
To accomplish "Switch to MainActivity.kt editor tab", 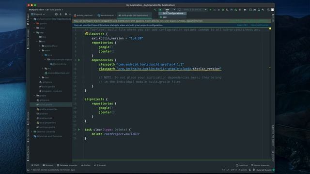I will (x=106, y=15).
